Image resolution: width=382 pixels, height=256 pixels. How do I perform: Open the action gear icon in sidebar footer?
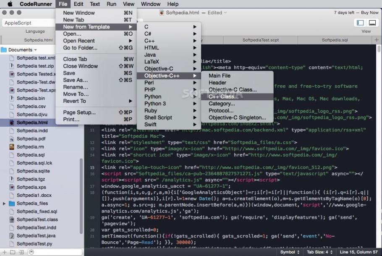[31, 252]
